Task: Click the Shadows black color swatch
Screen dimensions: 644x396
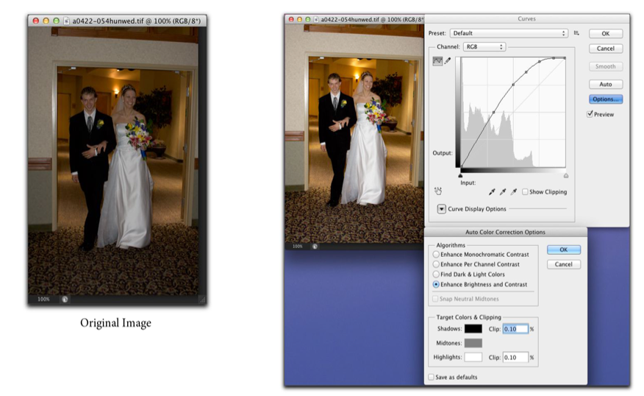Action: (473, 329)
